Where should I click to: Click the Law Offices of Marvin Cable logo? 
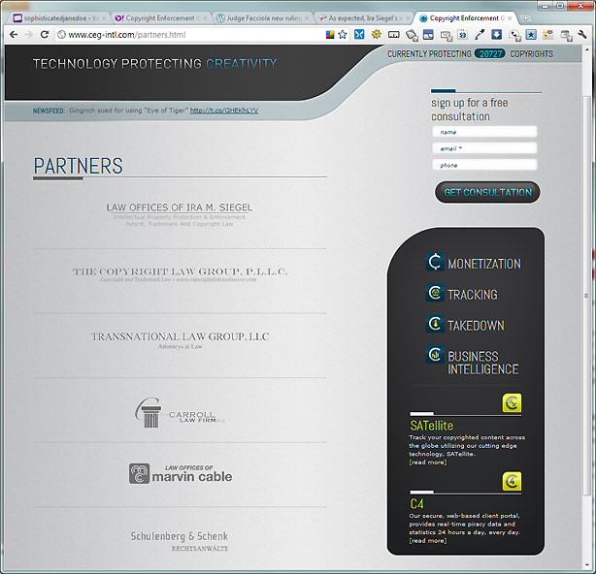tap(181, 474)
